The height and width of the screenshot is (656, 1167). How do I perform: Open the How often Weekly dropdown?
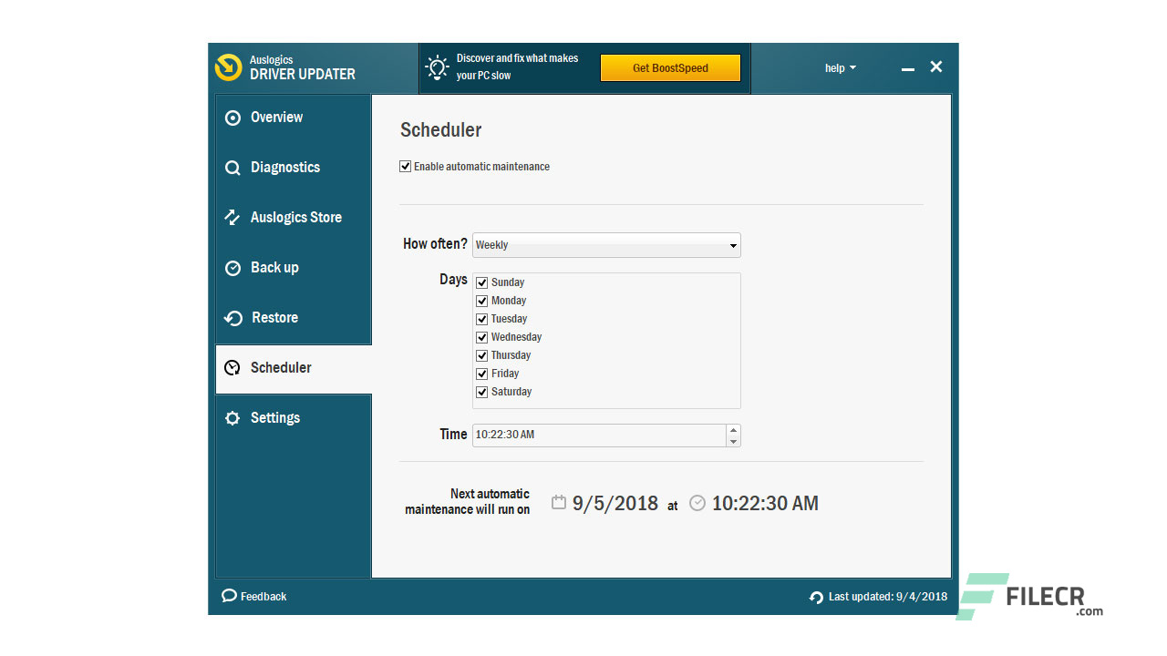(x=606, y=245)
